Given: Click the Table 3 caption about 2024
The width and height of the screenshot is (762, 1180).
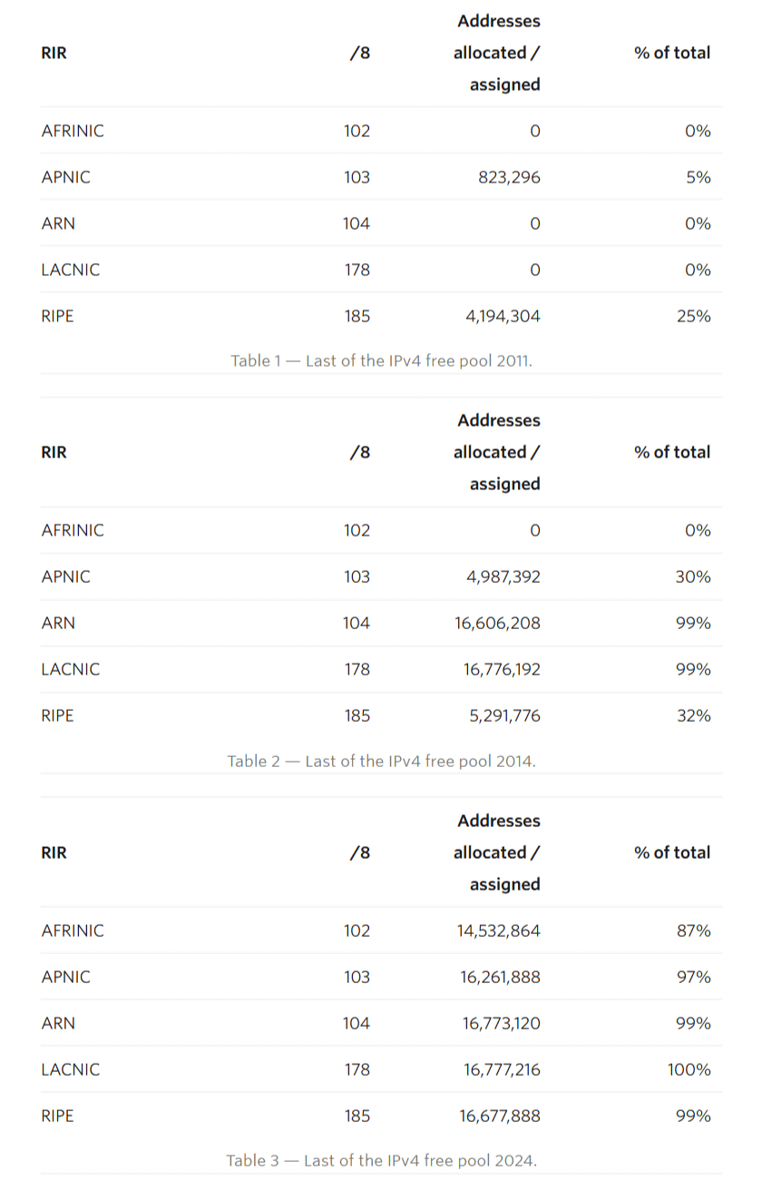Looking at the screenshot, I should [x=381, y=1160].
